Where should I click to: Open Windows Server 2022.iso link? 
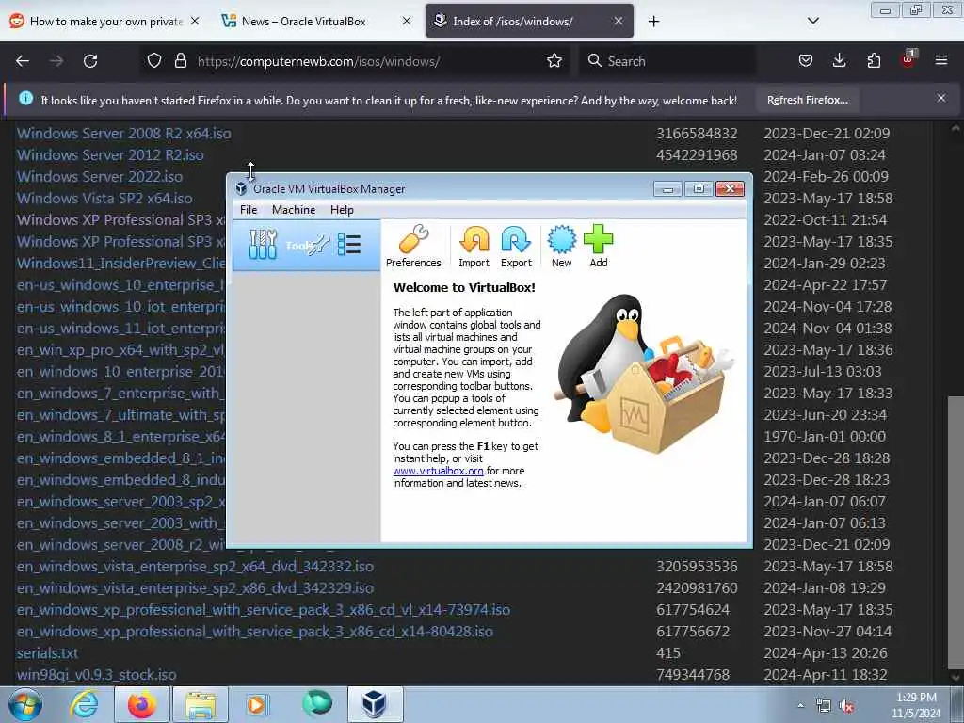100,176
